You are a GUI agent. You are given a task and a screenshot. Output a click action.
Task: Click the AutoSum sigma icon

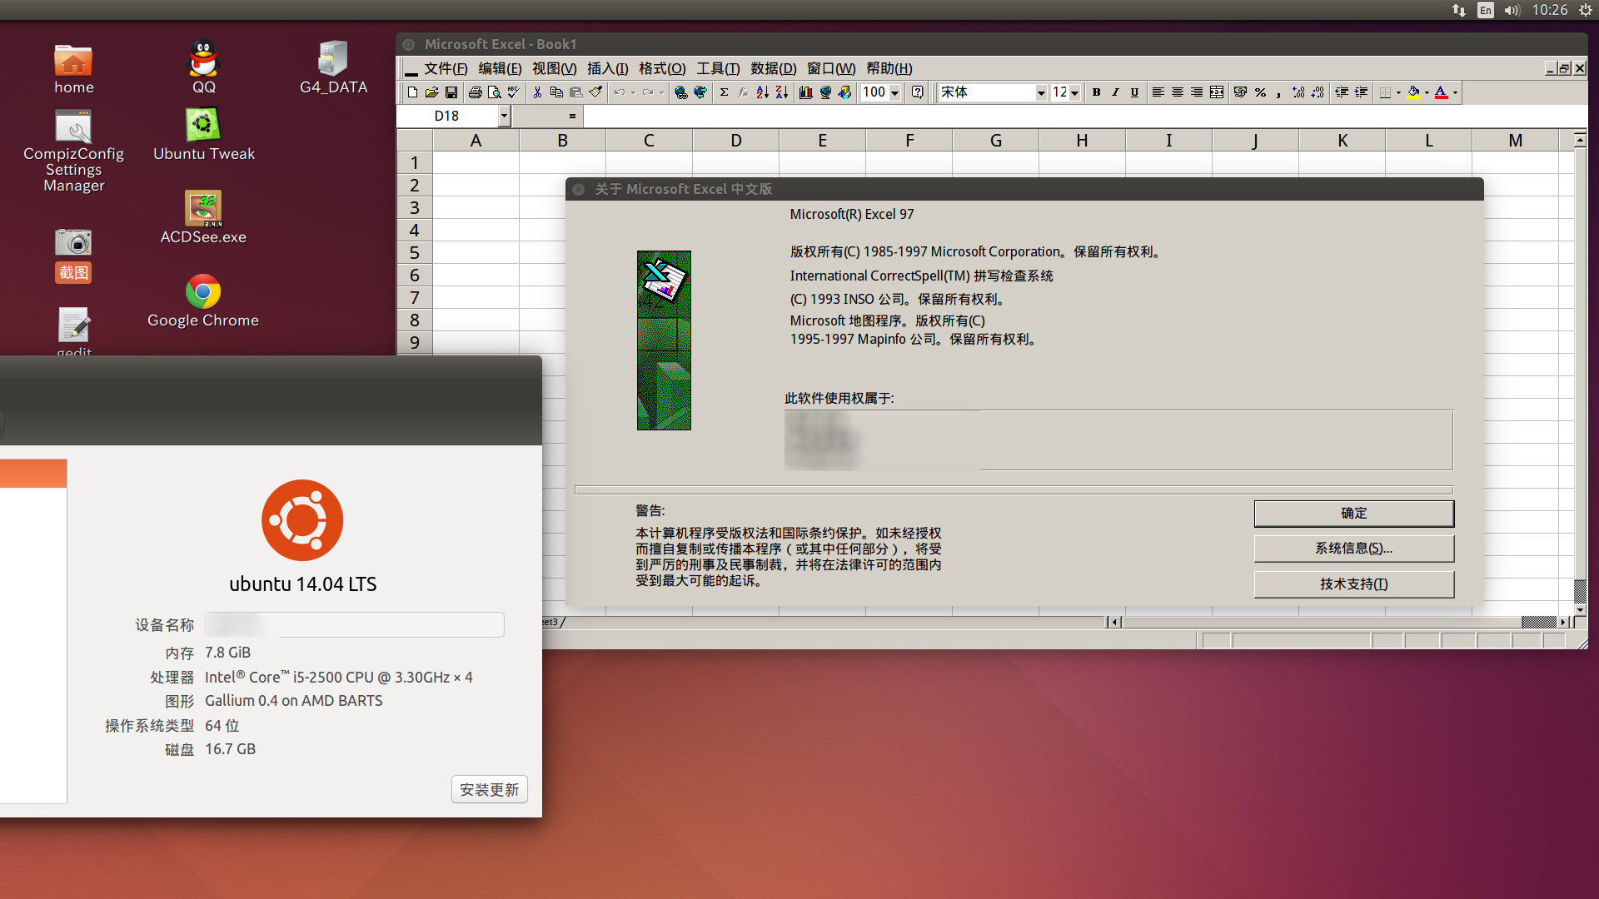point(724,92)
